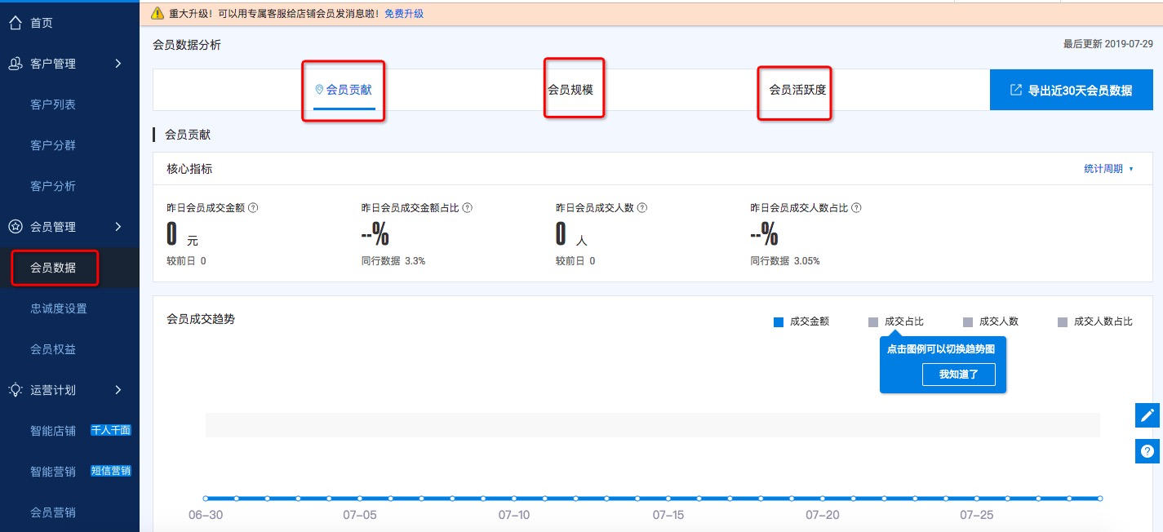Open 客户分析 in sidebar
The image size is (1163, 532).
tap(53, 186)
